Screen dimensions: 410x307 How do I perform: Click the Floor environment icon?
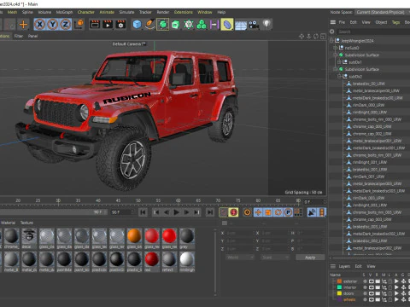click(x=241, y=25)
